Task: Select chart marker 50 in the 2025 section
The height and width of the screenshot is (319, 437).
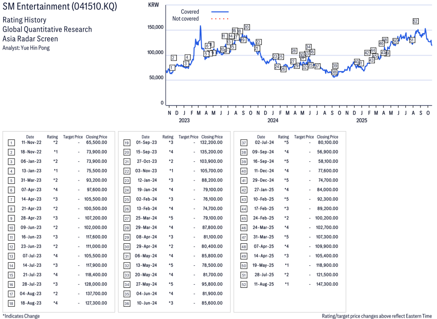Action: [395, 41]
